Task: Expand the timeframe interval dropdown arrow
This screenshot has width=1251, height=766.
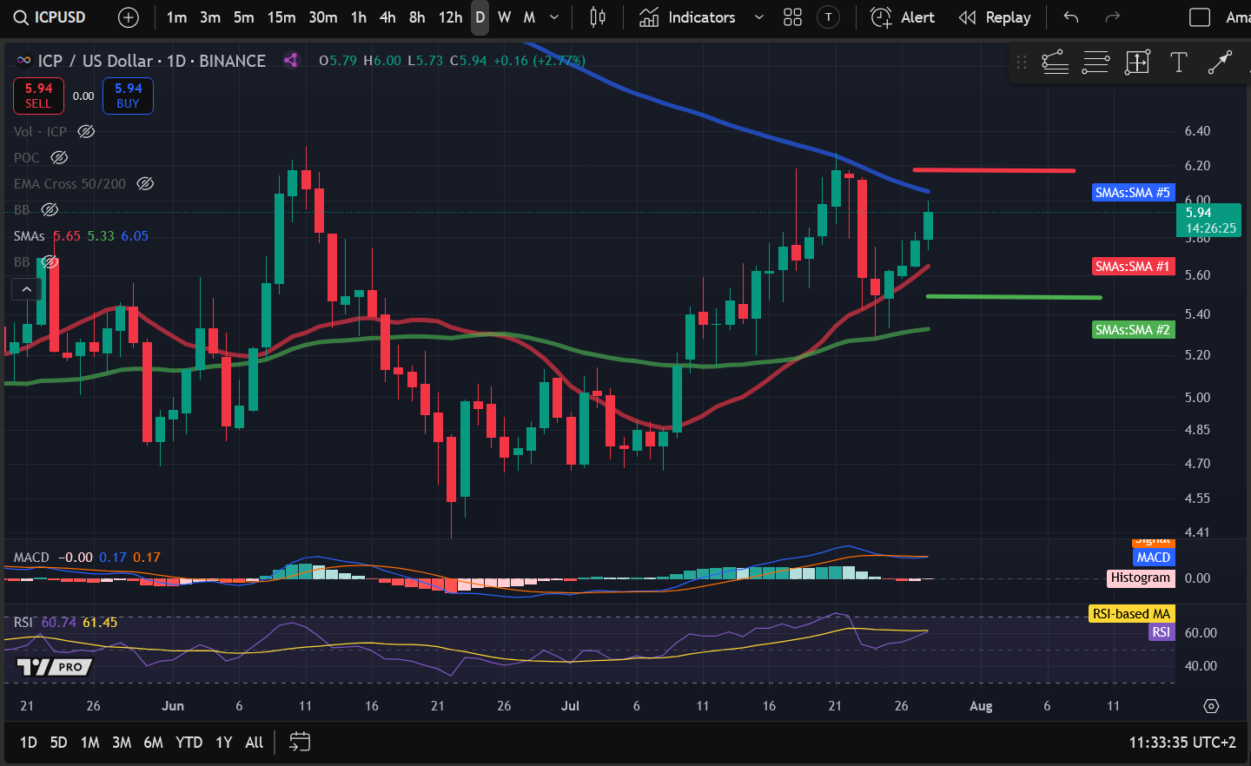Action: pos(554,17)
